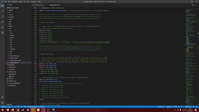Switch to the Configuration.h tab

pos(53,5)
